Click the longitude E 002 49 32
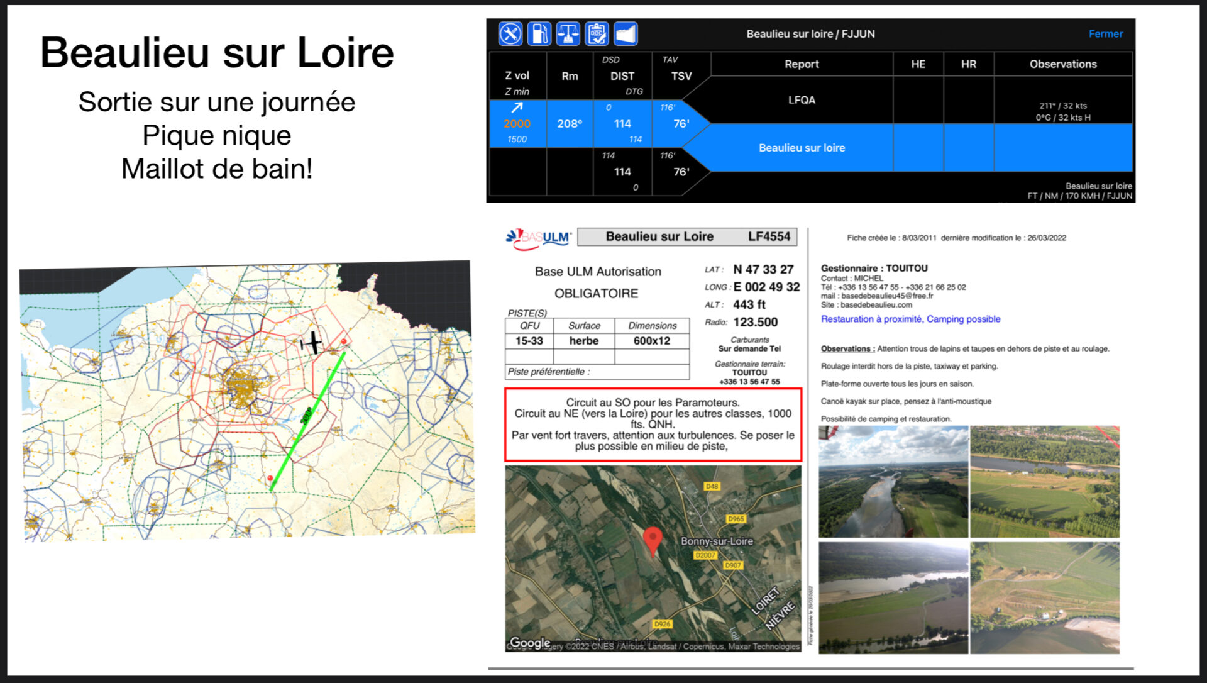 (766, 287)
